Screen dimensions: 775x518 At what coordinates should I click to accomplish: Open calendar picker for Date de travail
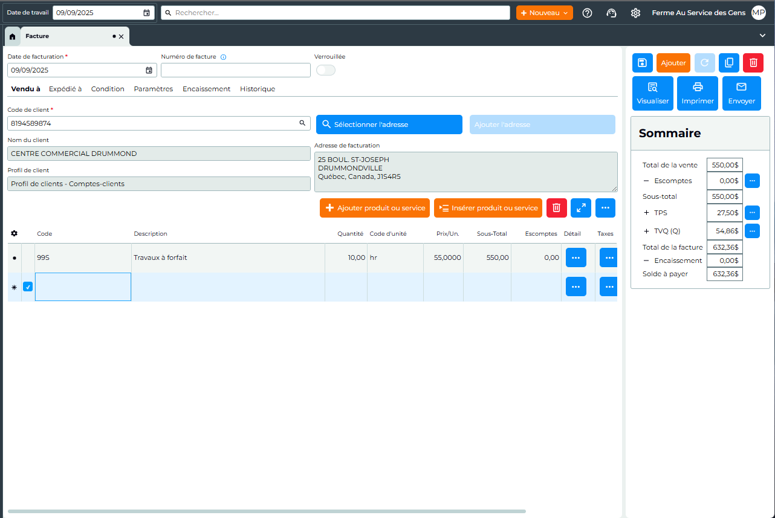tap(146, 13)
